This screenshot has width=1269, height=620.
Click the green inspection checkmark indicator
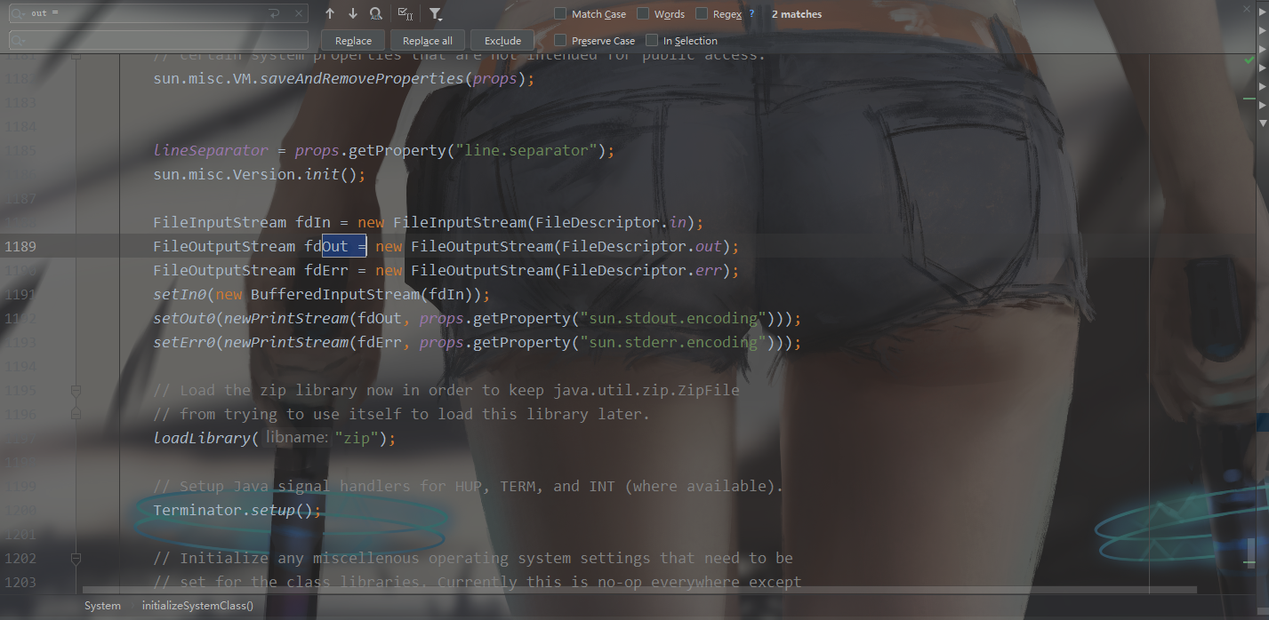[1250, 60]
